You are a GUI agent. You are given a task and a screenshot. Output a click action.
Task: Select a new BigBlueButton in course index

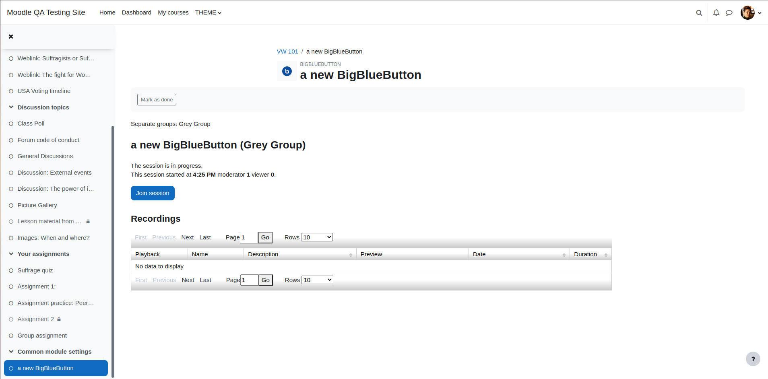click(56, 368)
